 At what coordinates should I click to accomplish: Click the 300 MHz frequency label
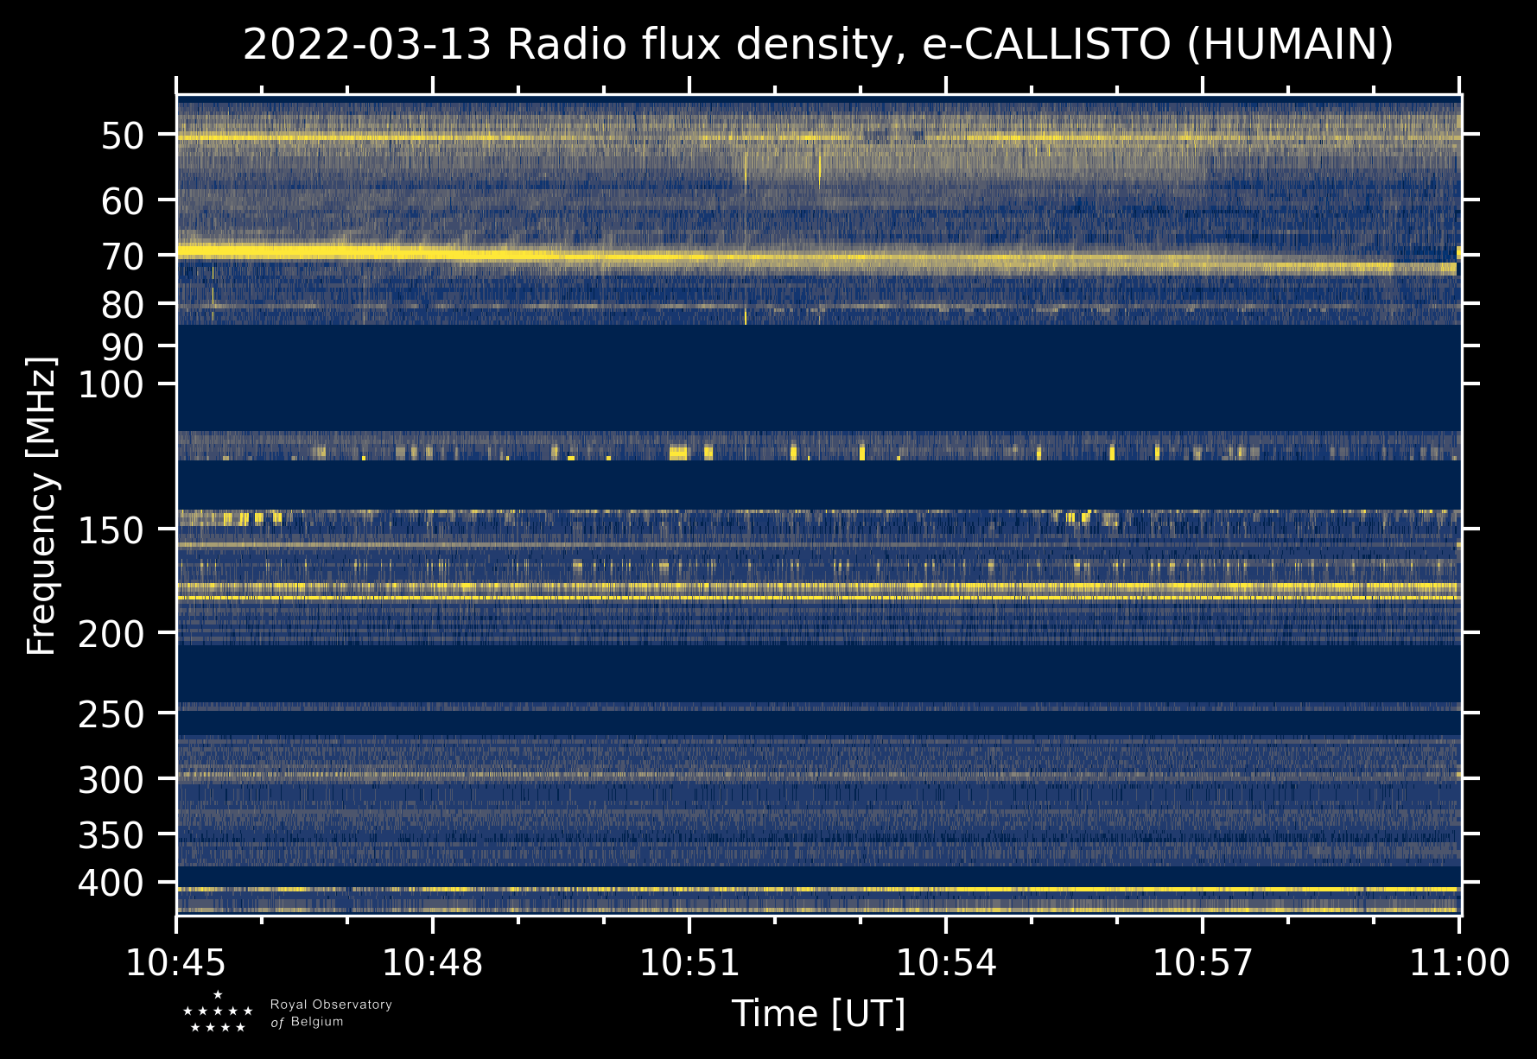click(x=111, y=780)
